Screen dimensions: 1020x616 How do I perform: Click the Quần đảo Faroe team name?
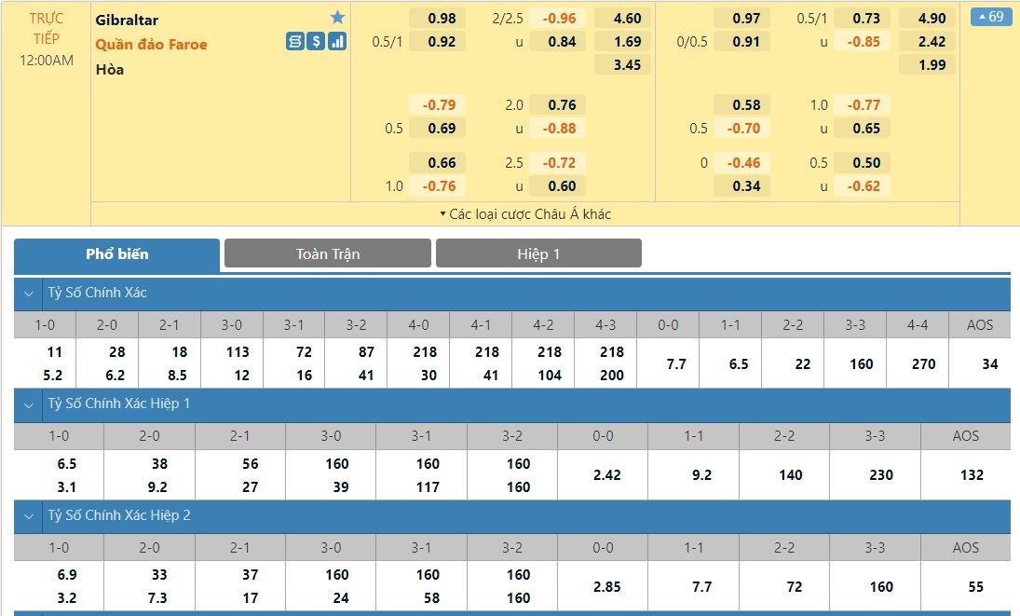[151, 44]
